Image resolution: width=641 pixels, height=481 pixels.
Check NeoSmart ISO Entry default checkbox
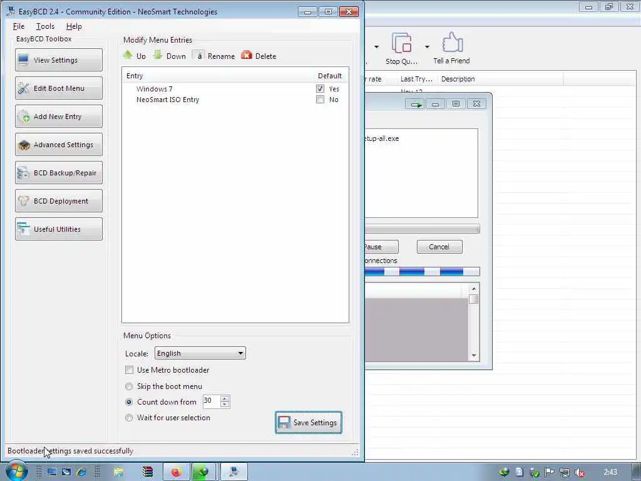(x=320, y=100)
